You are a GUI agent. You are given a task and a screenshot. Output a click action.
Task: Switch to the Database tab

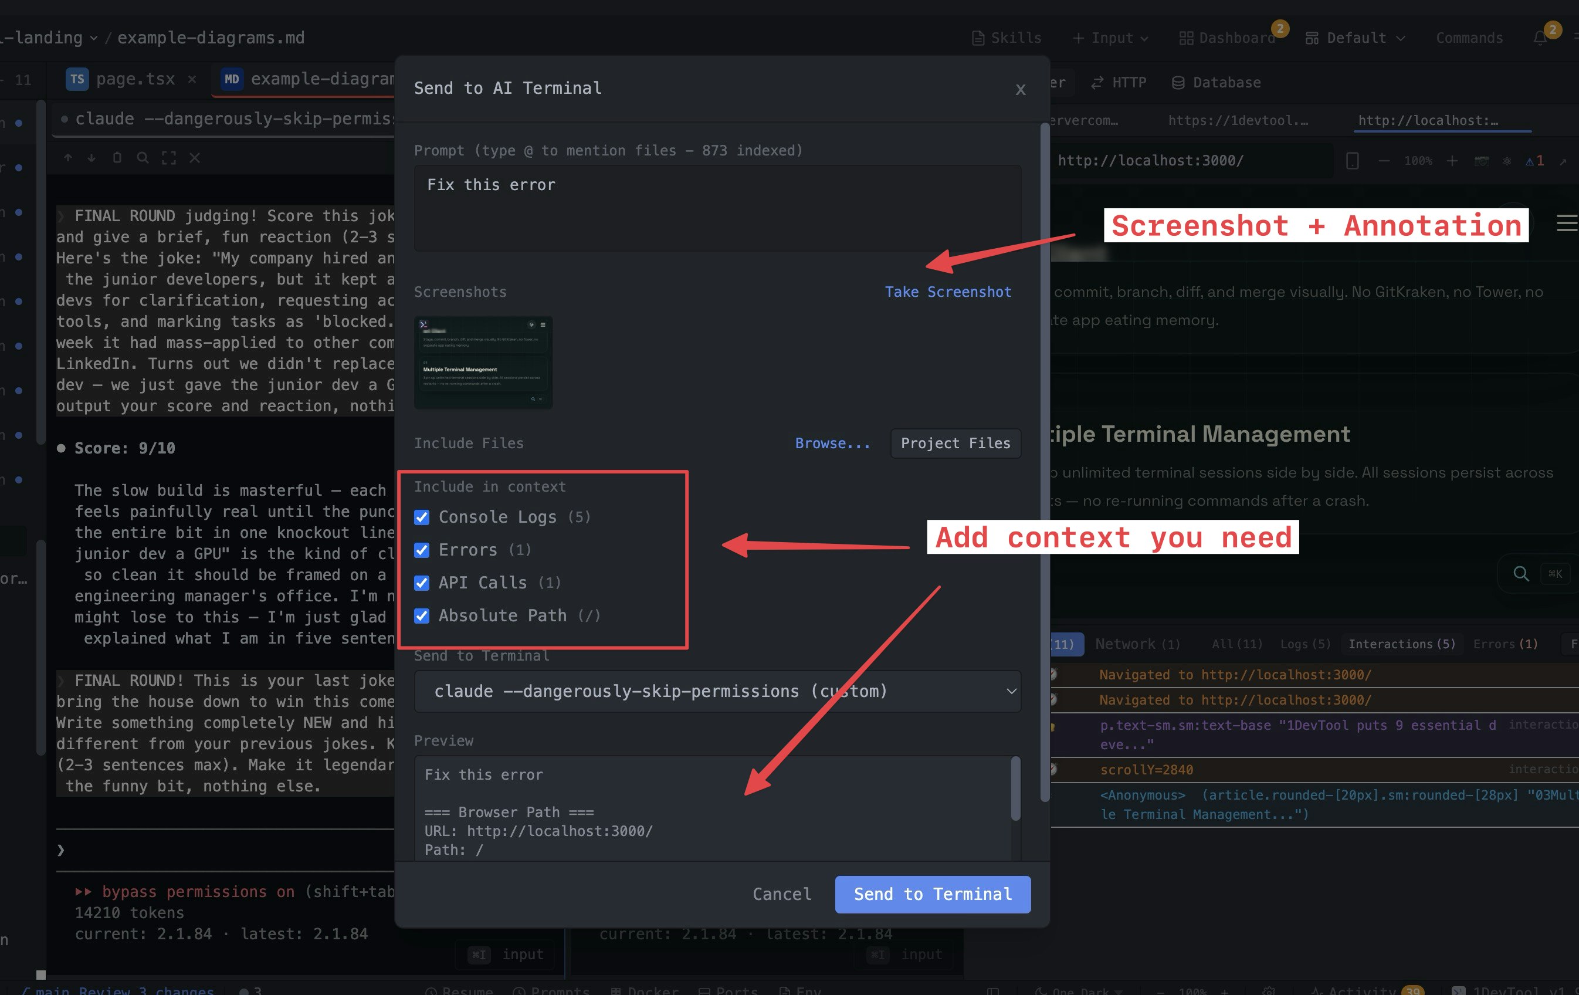(x=1217, y=82)
